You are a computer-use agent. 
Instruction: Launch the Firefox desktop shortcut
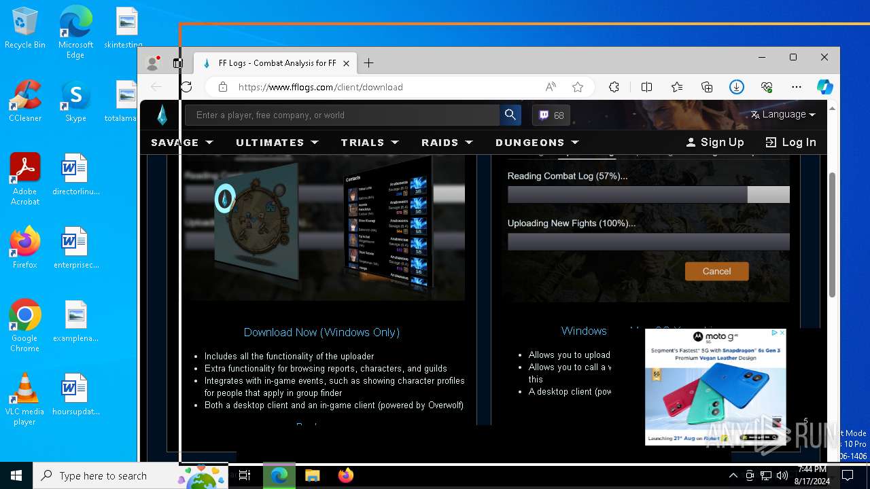[25, 248]
